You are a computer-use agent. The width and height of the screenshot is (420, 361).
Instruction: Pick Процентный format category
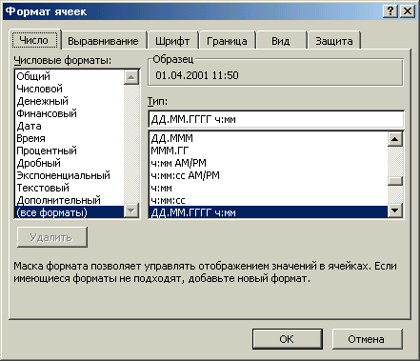pyautogui.click(x=70, y=150)
